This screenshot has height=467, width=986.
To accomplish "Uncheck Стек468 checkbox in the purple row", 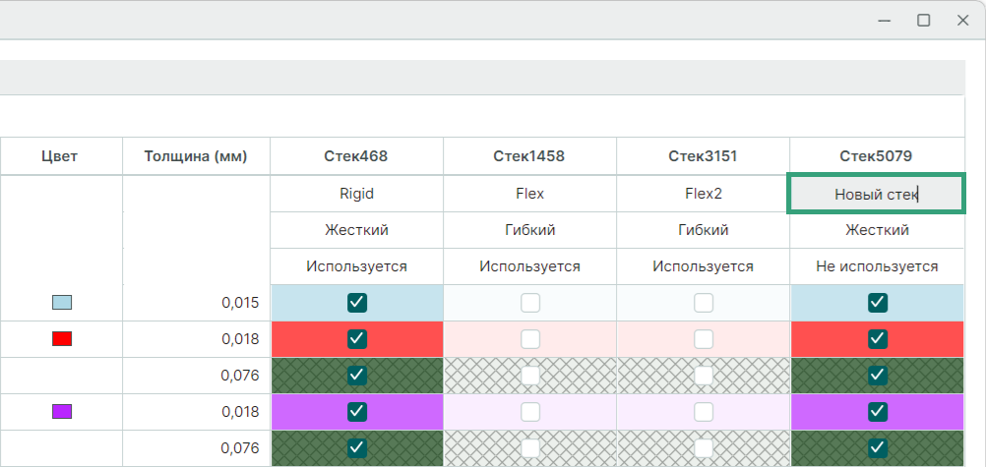I will (357, 412).
